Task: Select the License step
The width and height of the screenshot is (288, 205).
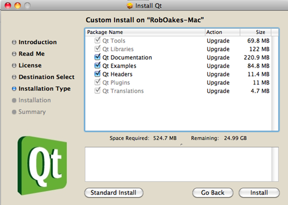Action: point(27,66)
